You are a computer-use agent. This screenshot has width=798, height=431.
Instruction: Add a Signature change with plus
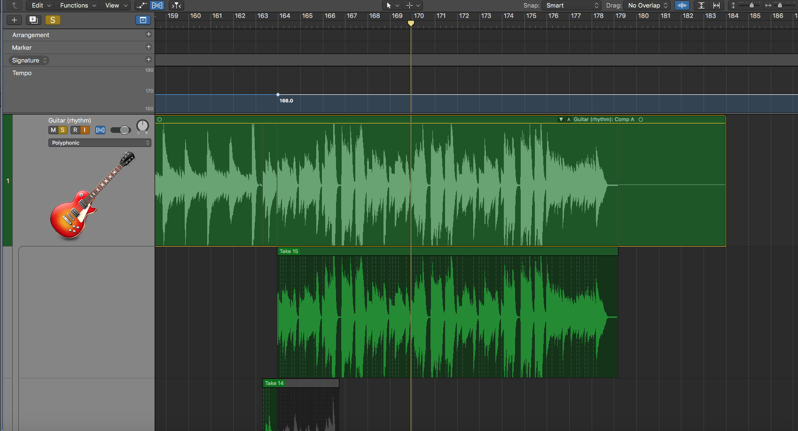[x=149, y=60]
